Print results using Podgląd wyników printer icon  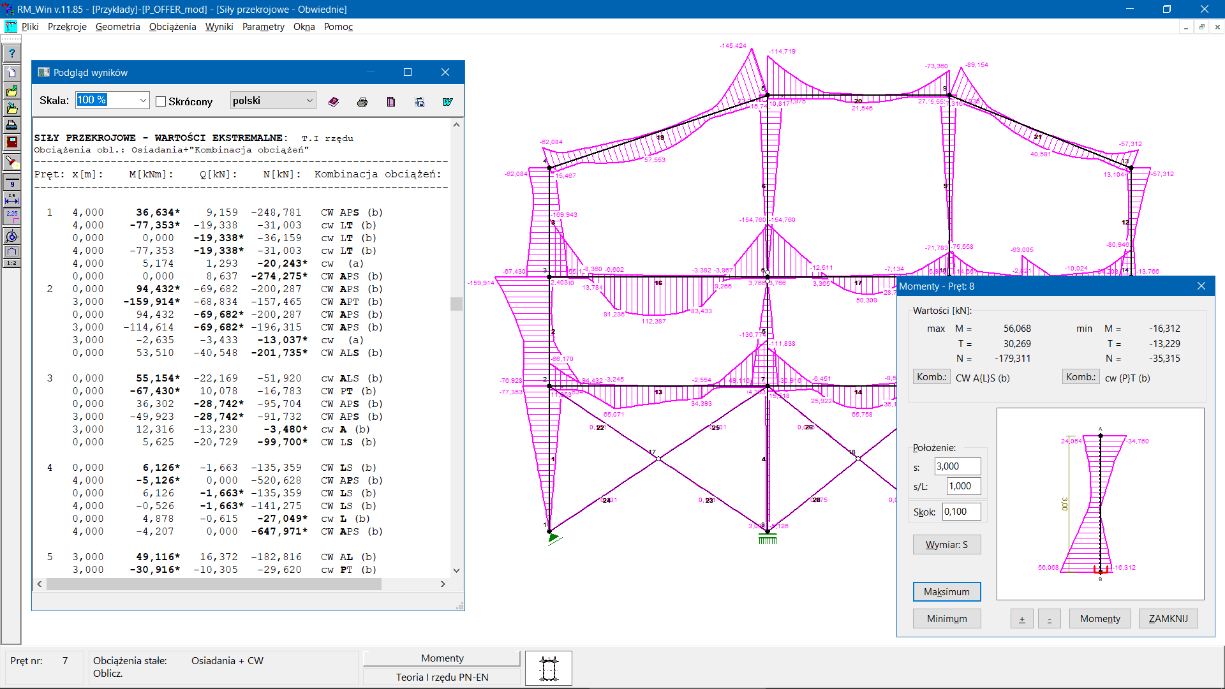[362, 101]
